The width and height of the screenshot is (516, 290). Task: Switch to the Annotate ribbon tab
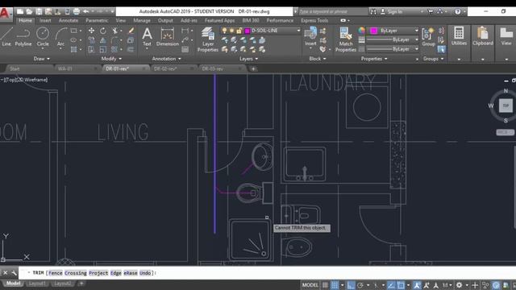tap(68, 20)
